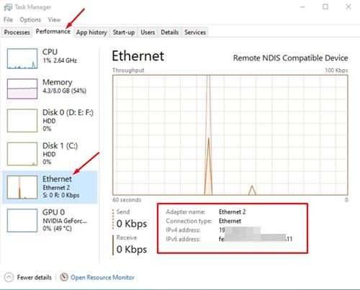Switch to the Start-up tab
Viewport: 360px width, 290px height.
(x=124, y=32)
